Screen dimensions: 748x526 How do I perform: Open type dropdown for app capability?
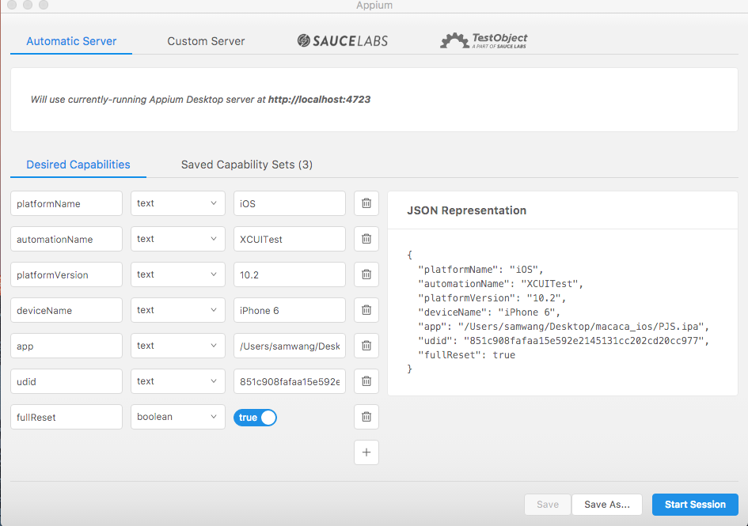178,346
